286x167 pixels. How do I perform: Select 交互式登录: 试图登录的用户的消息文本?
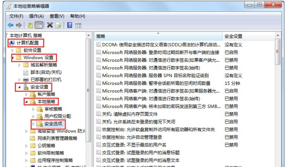pos(141,160)
